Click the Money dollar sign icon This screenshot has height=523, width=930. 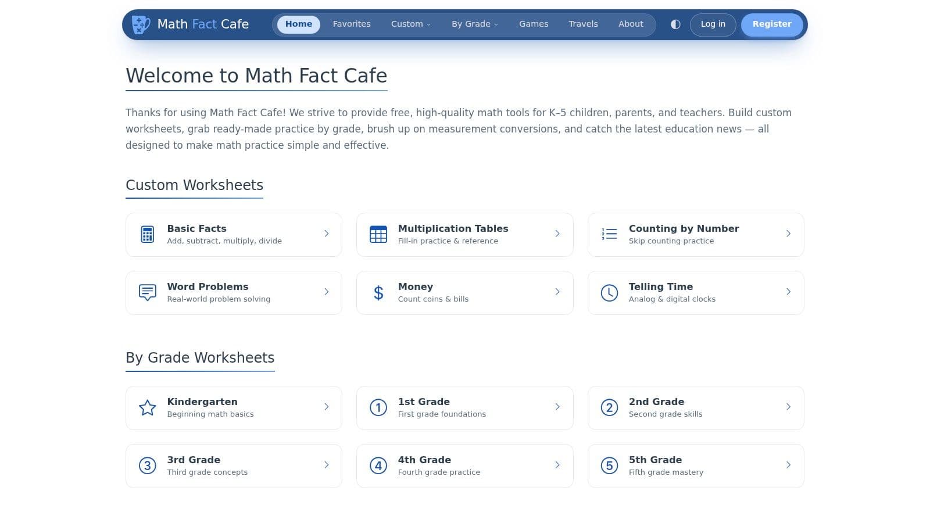378,292
